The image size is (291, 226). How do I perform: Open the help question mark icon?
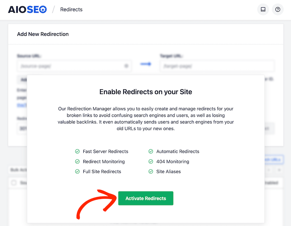click(x=278, y=9)
